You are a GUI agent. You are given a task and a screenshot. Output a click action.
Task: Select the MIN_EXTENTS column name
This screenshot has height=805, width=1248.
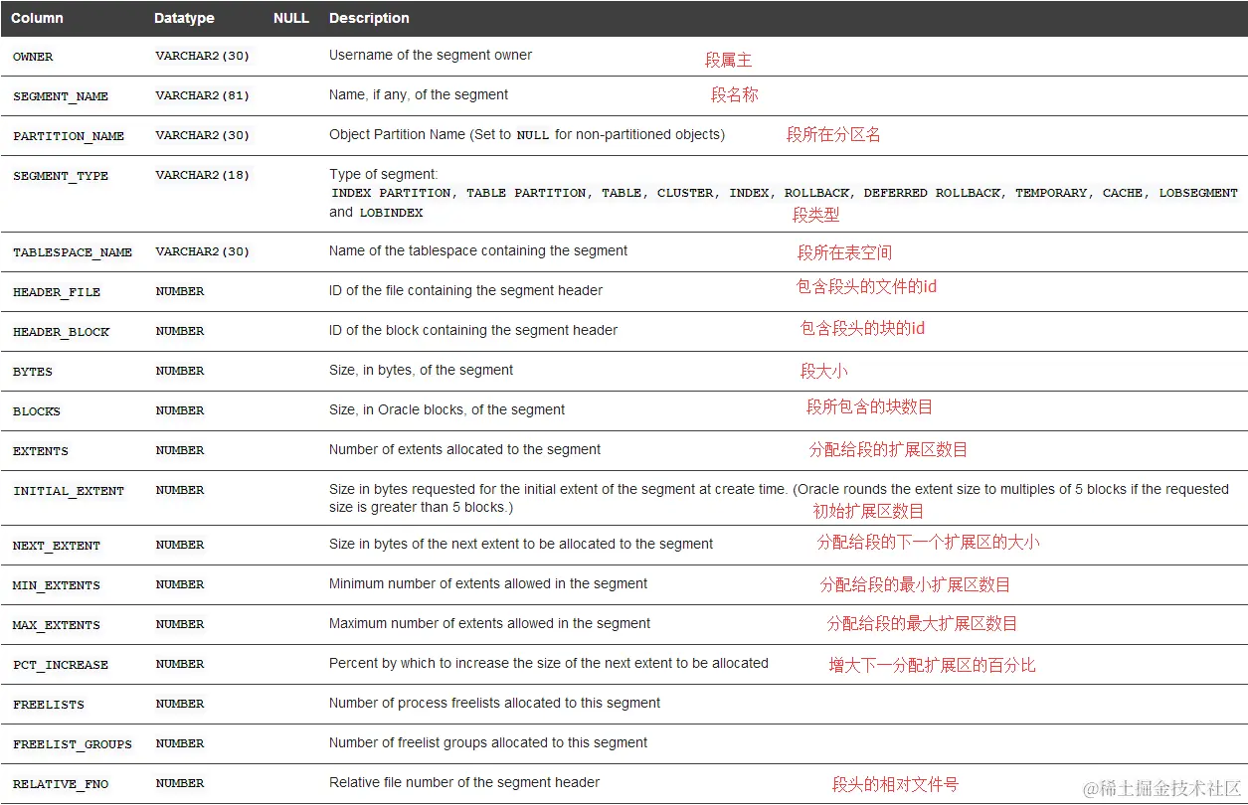coord(57,585)
